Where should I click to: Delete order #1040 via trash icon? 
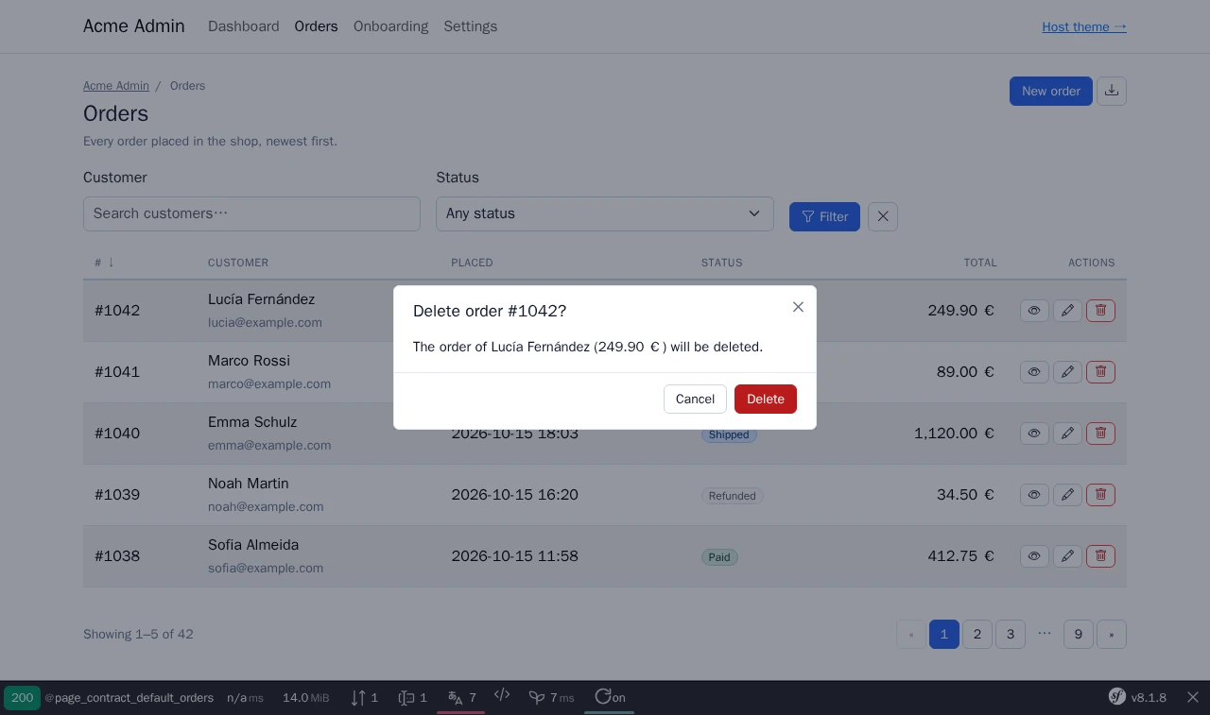1100,434
